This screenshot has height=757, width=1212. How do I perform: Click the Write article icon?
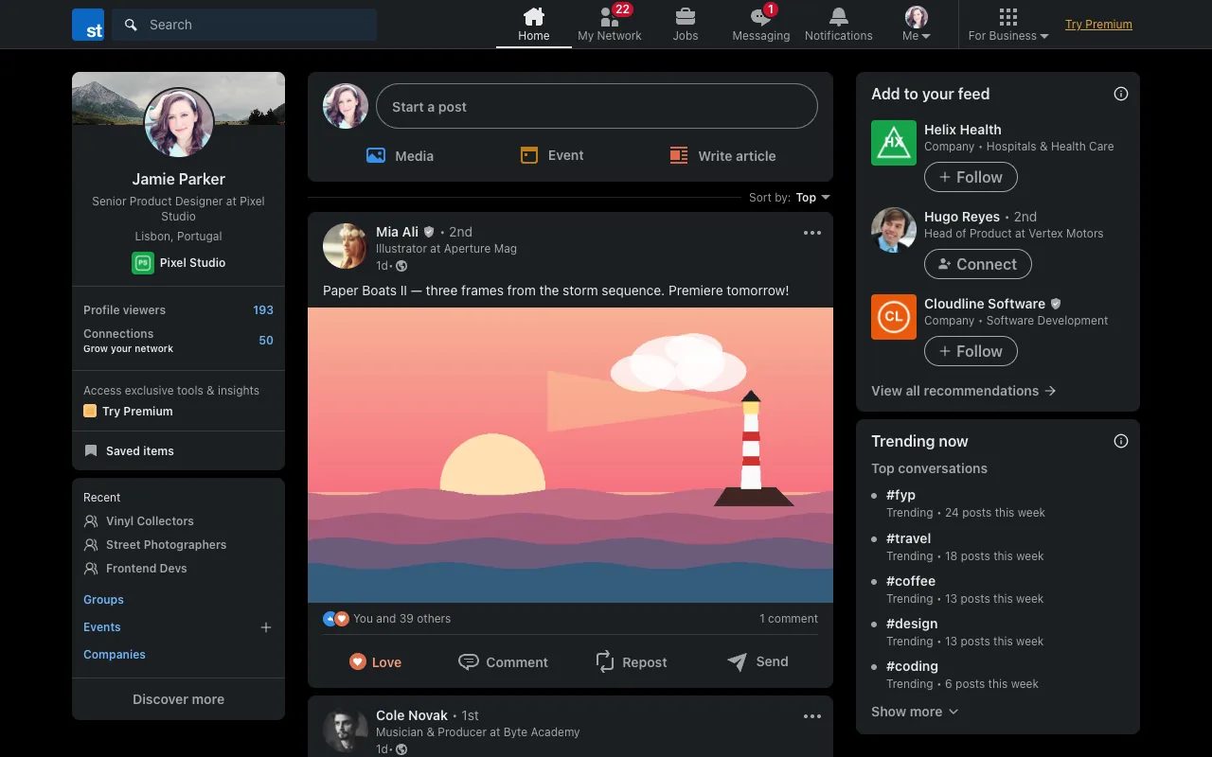(678, 155)
